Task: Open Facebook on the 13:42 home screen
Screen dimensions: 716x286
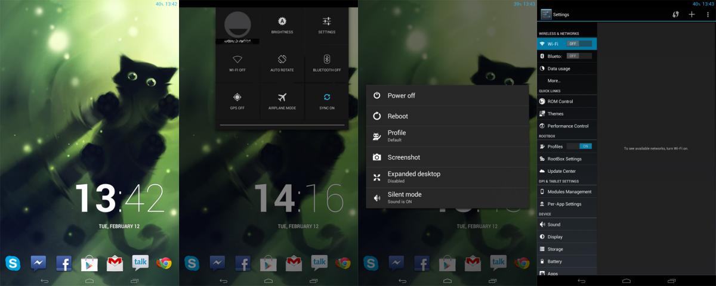Action: 64,263
